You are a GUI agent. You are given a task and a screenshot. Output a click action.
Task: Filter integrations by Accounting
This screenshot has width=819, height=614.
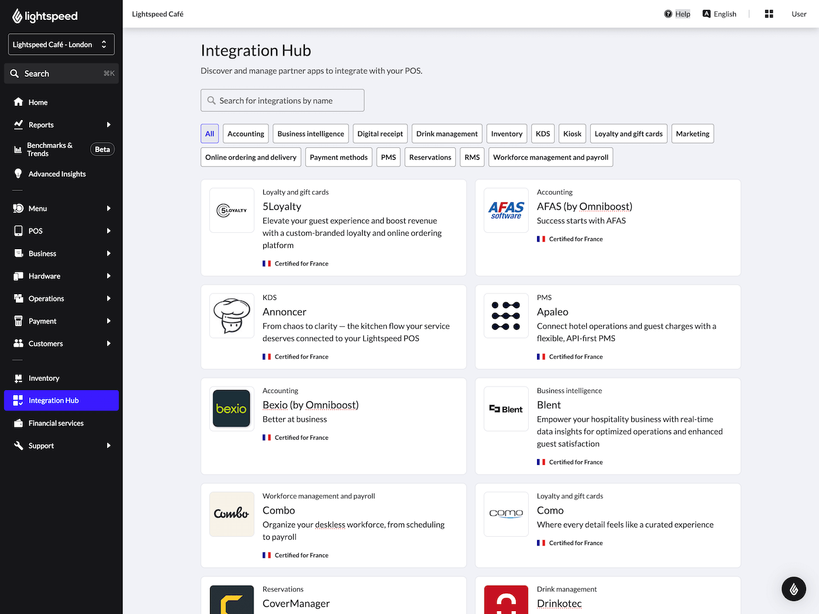click(x=245, y=133)
